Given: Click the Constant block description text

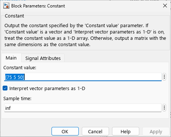Looking at the screenshot, I should pyautogui.click(x=85, y=35).
